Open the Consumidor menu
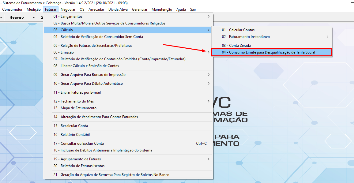The width and height of the screenshot is (354, 183). pos(12,9)
